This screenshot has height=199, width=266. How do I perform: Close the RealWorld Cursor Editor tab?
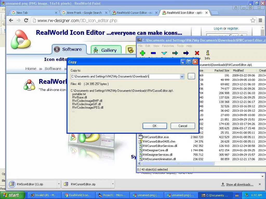[x=156, y=13]
